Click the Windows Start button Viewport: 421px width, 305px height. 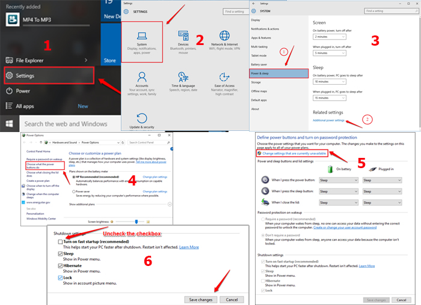[x=10, y=124]
